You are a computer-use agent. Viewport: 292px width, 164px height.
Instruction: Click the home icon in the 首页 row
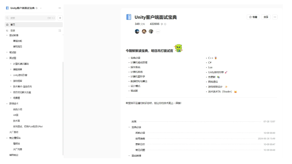point(7,25)
